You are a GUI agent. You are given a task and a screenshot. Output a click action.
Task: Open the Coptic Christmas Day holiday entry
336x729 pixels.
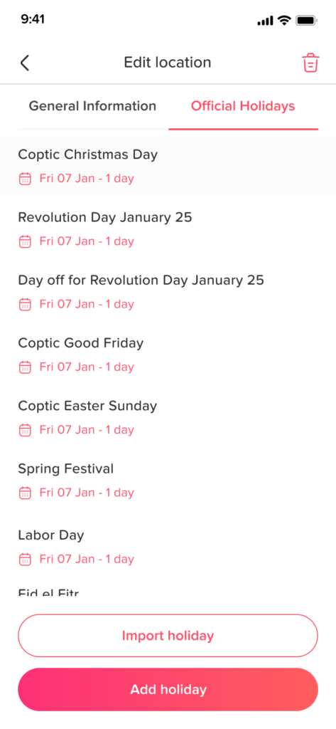[168, 167]
